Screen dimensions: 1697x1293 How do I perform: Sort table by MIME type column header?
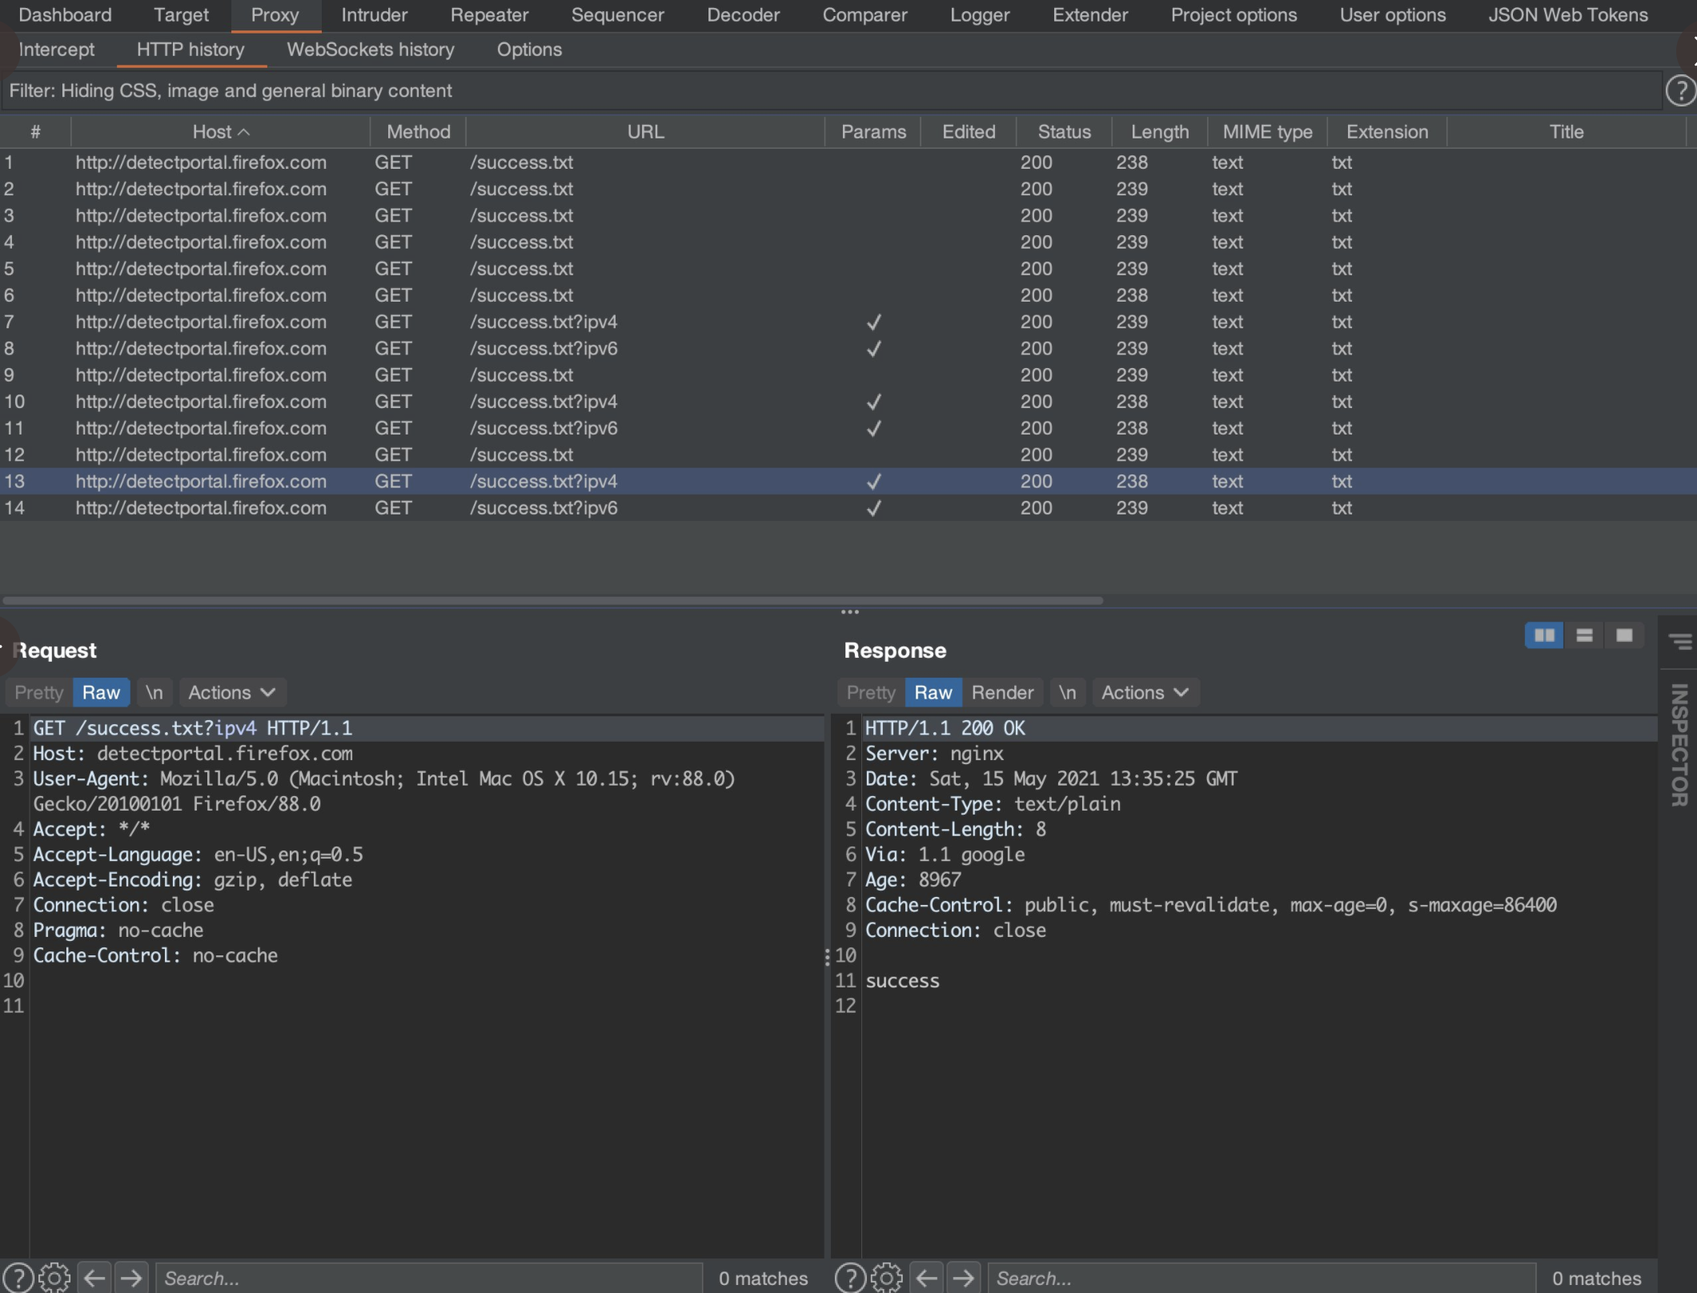point(1267,132)
